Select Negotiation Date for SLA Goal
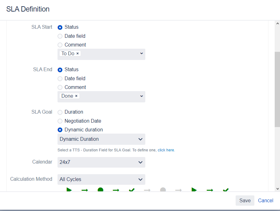The width and height of the screenshot is (280, 211). [60, 121]
